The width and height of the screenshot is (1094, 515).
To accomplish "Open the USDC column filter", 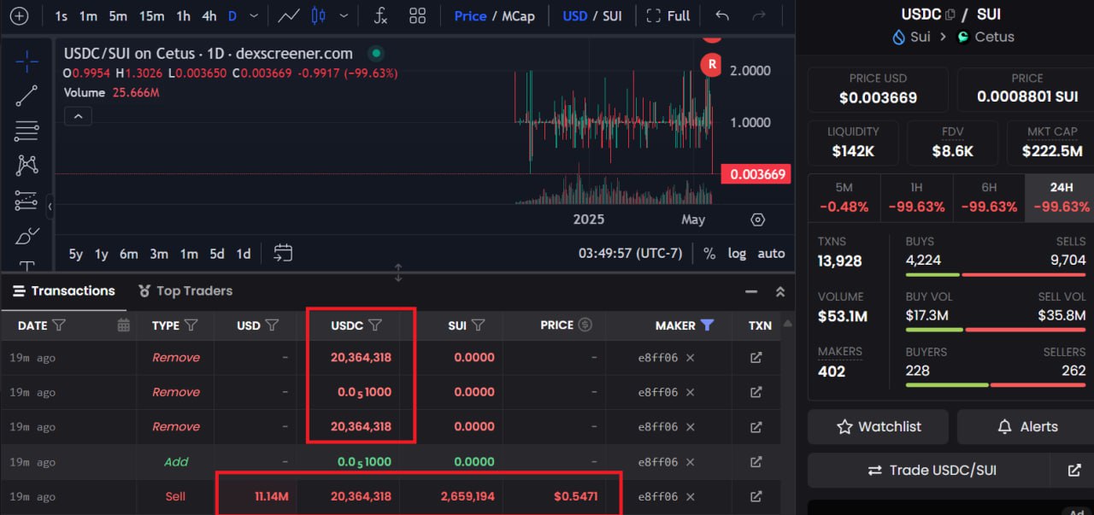I will pyautogui.click(x=374, y=325).
